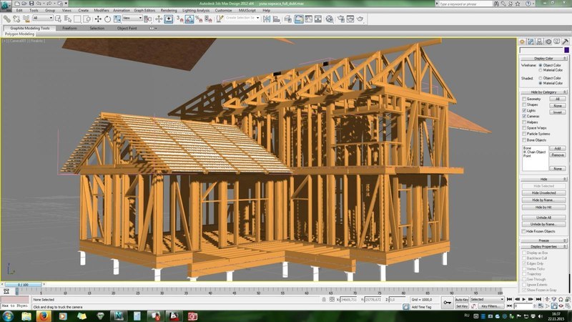The height and width of the screenshot is (322, 572).
Task: Click Use Pivot Point Center icon
Action: point(148,19)
